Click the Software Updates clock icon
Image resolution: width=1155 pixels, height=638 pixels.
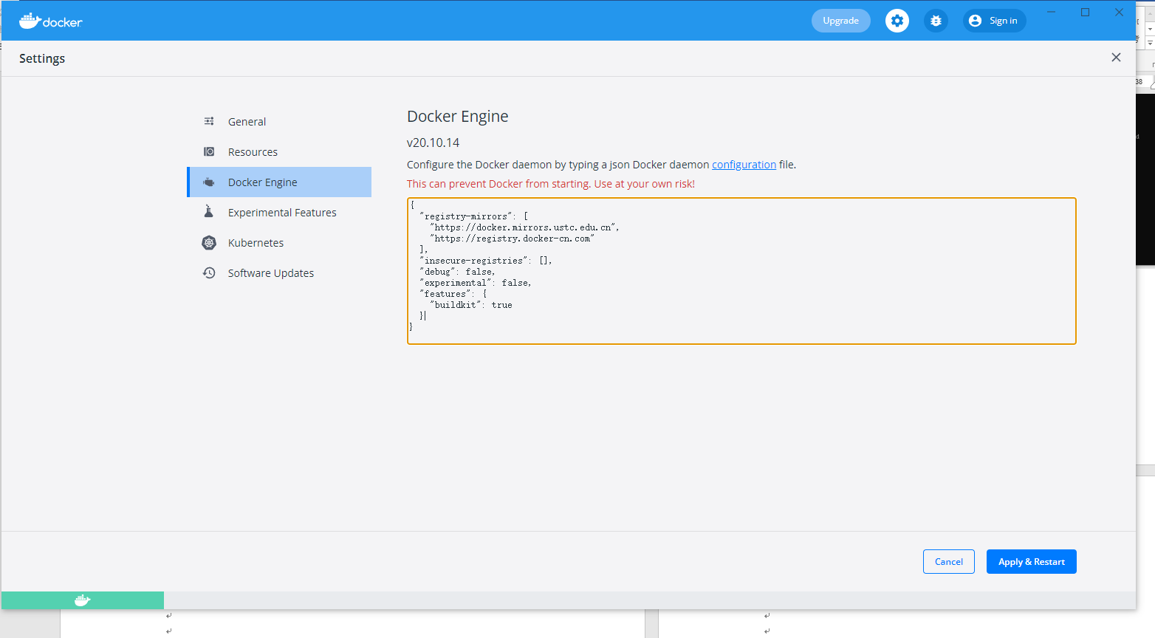[209, 272]
